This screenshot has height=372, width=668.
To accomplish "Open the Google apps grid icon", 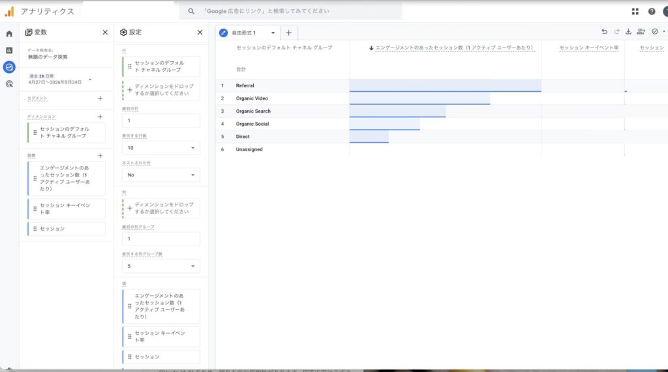I will pyautogui.click(x=635, y=12).
